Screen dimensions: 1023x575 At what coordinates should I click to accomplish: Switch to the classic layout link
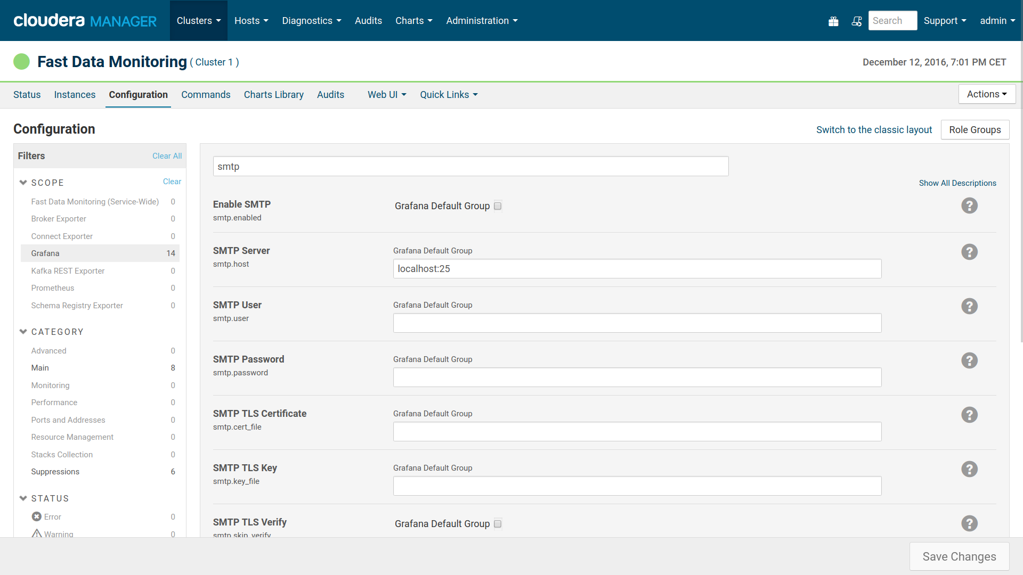[874, 130]
